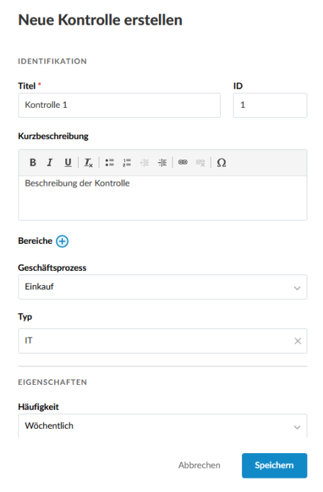Decrease indent in the editor toolbar
The height and width of the screenshot is (492, 323).
point(145,162)
